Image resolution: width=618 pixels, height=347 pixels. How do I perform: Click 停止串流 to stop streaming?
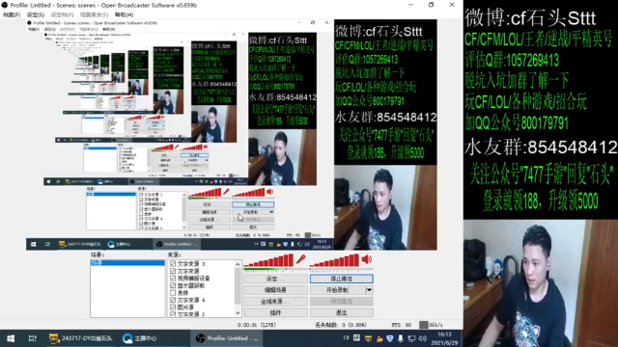tap(341, 279)
